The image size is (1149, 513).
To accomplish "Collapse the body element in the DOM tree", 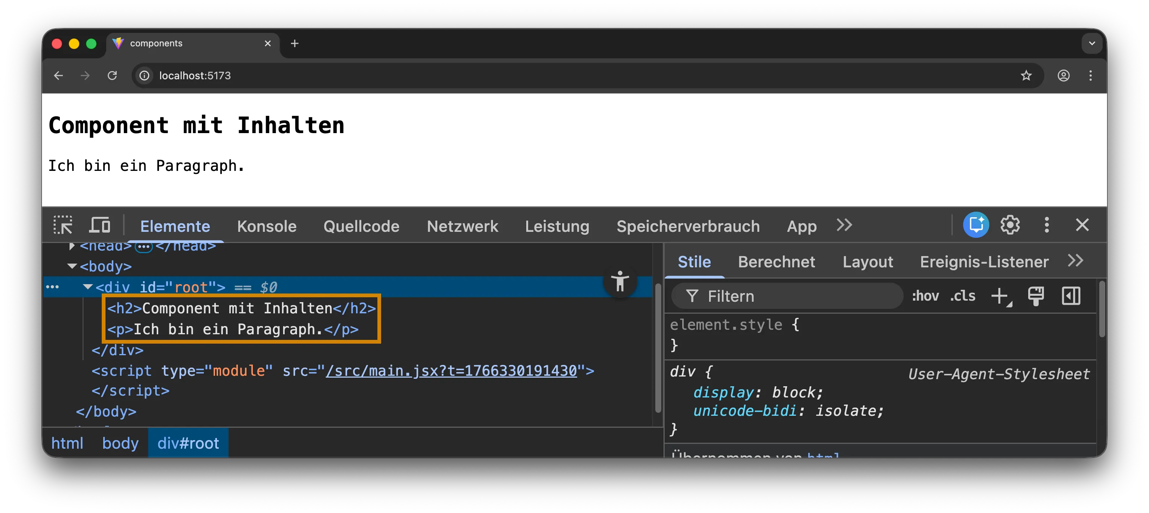I will [72, 266].
